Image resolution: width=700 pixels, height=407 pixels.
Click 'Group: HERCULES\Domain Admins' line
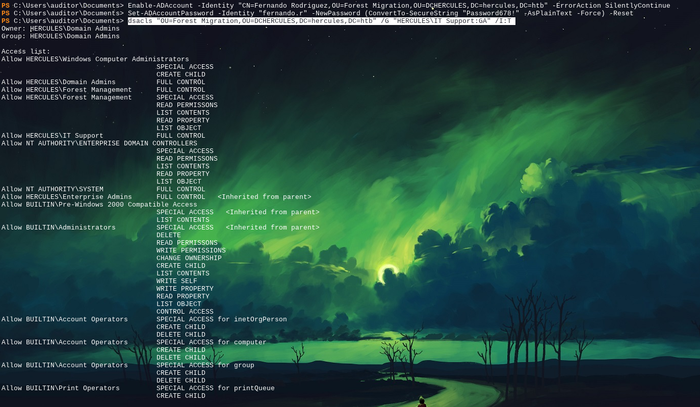[61, 36]
